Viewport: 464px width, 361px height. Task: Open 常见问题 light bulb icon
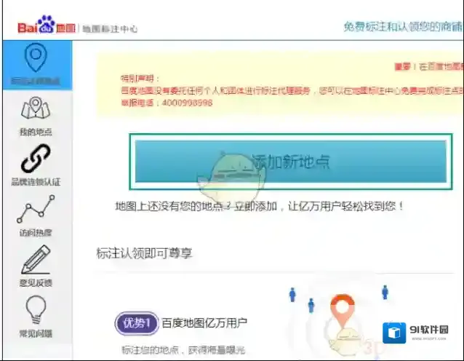pos(36,310)
